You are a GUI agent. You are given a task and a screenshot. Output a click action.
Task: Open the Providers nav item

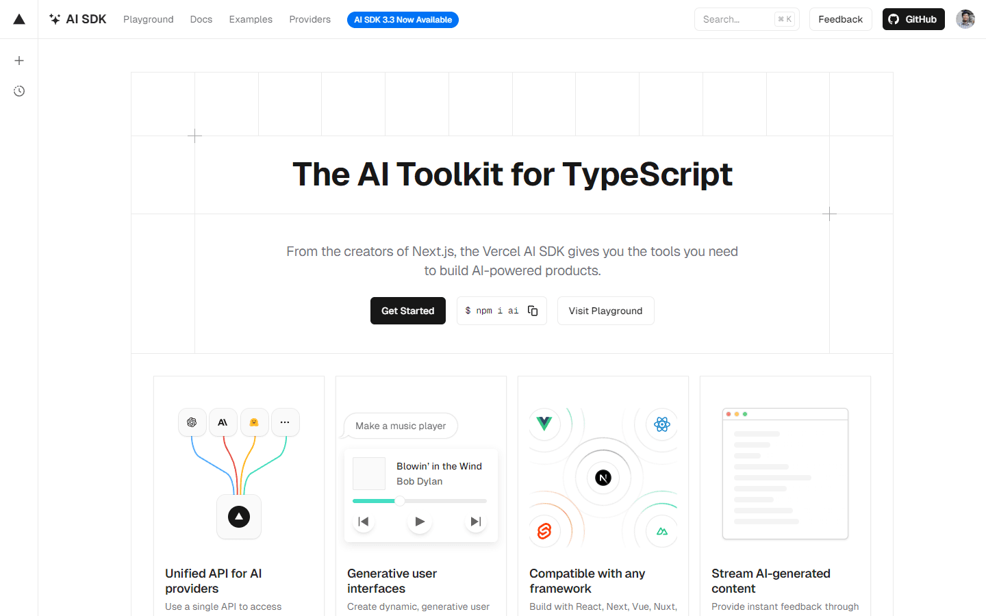(x=309, y=19)
